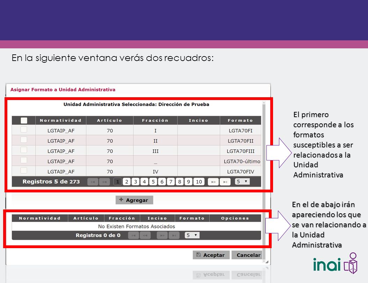
Task: Click the Agregar button
Action: 134,200
